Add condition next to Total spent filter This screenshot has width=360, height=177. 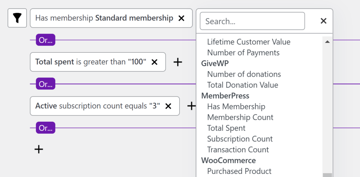(178, 62)
